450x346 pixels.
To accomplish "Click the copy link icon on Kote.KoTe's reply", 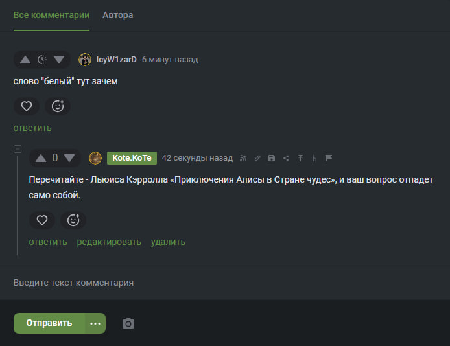I will pyautogui.click(x=257, y=158).
